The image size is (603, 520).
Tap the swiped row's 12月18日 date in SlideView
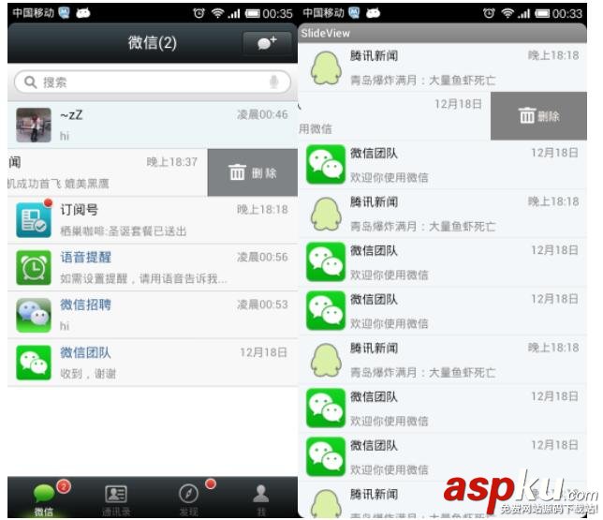tap(458, 104)
